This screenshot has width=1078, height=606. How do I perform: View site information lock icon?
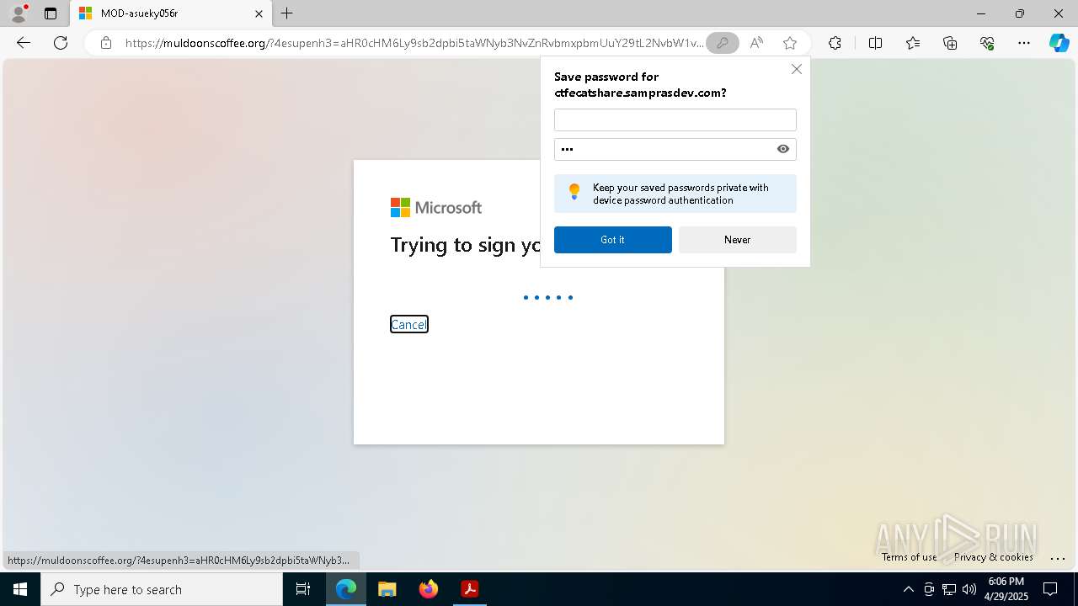[x=105, y=43]
